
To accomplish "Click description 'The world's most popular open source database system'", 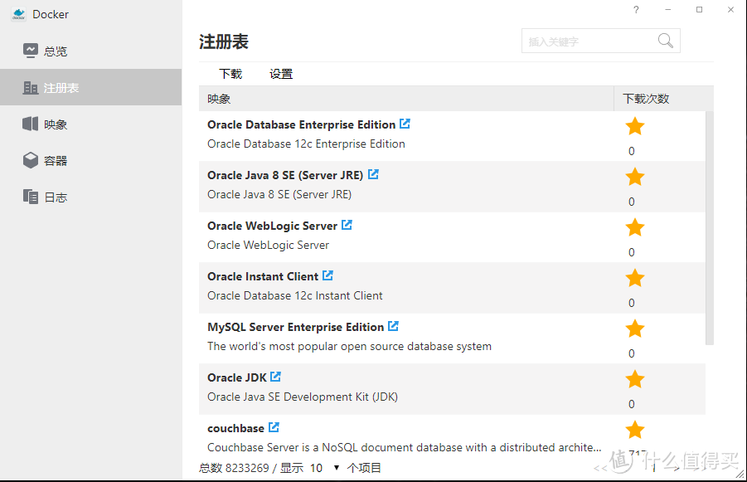I will click(x=349, y=346).
